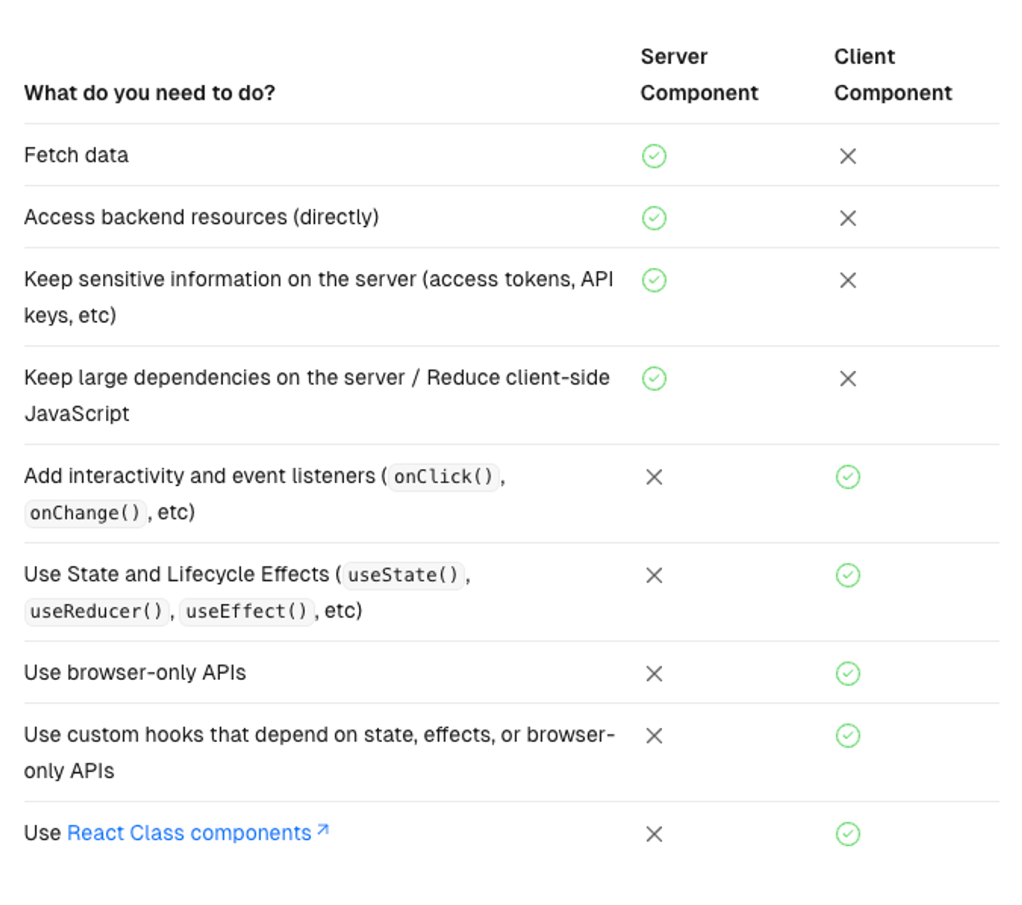Click sensitive information row green checkmark
This screenshot has width=1022, height=905.
click(654, 280)
